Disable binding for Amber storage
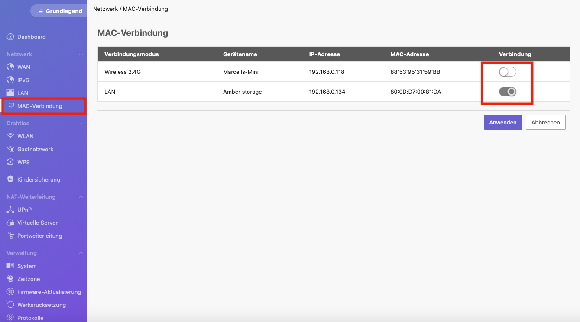The width and height of the screenshot is (580, 322). click(x=508, y=92)
